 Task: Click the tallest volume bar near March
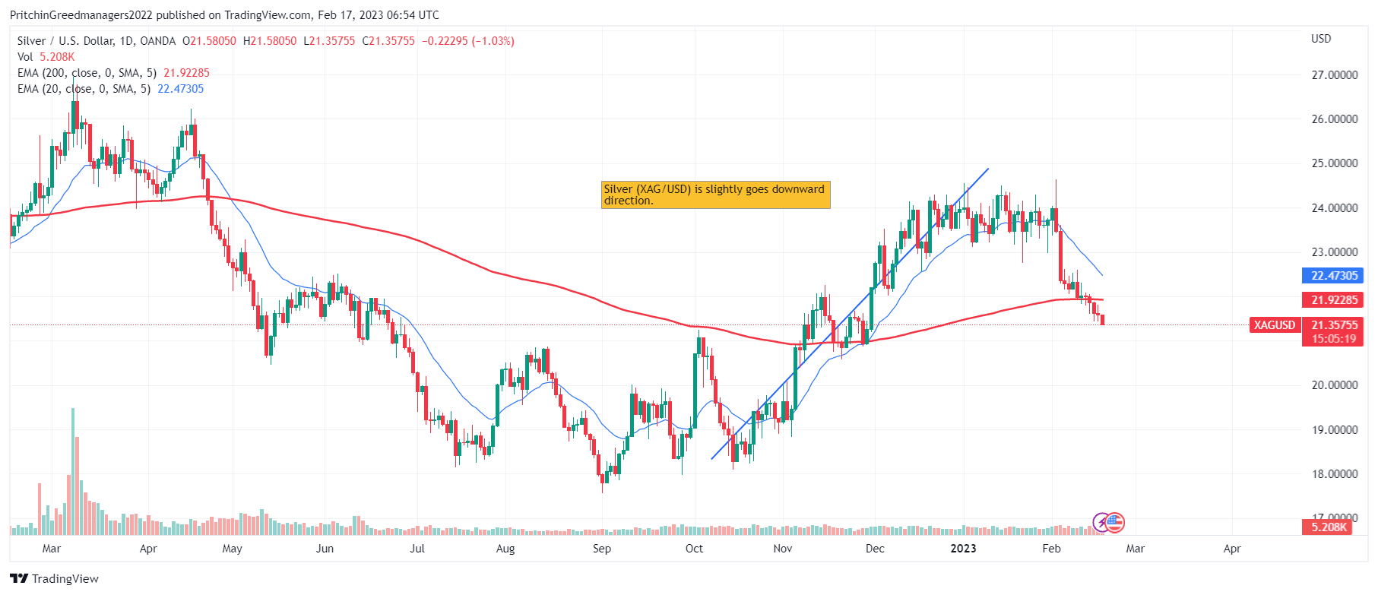point(73,471)
